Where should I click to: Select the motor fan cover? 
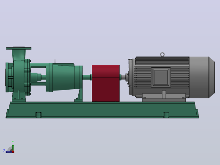click(202, 77)
